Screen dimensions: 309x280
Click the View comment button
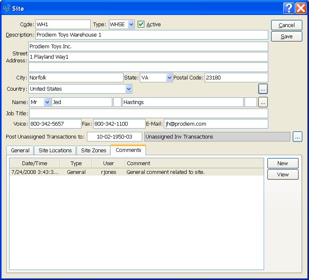283,175
